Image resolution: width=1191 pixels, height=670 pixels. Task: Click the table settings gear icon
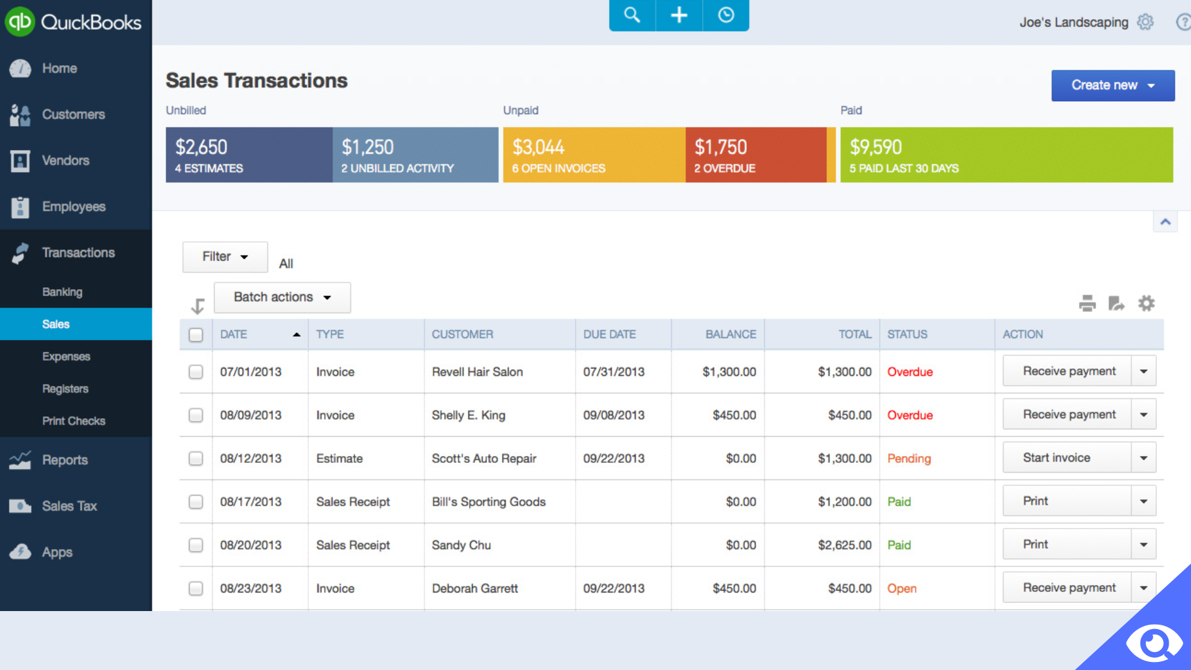point(1146,303)
